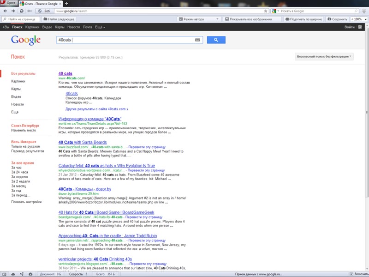The image size is (369, 277).
Task: Select Картинки in the black Google bar
Action: 32,27
